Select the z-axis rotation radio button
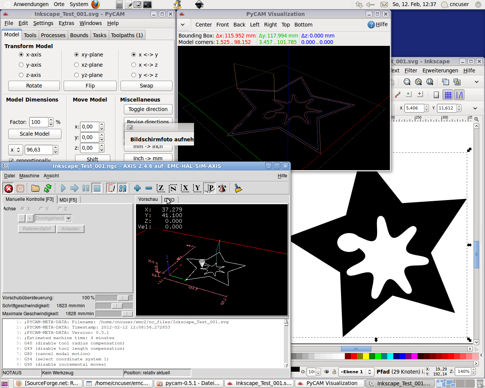 tap(21, 75)
